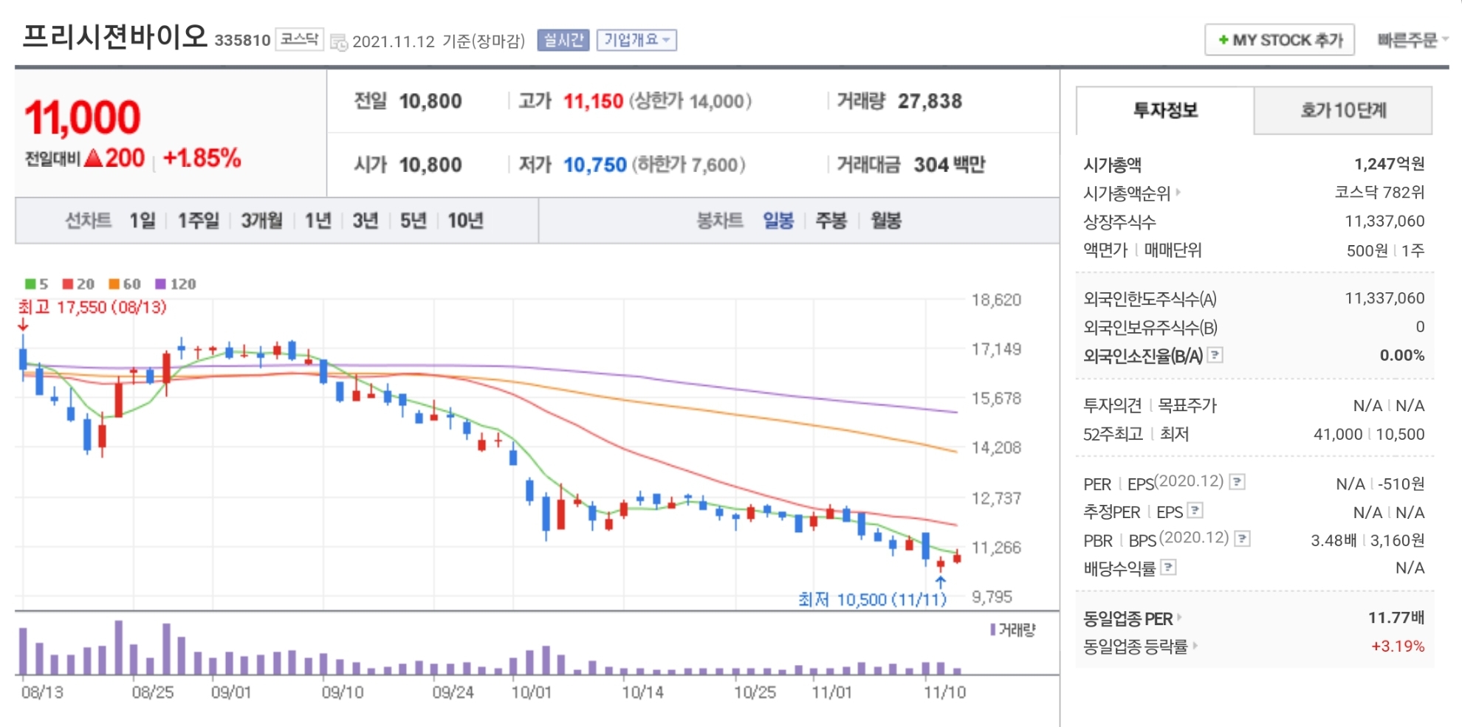Click the 거래대금 value 304 백만

coord(950,165)
